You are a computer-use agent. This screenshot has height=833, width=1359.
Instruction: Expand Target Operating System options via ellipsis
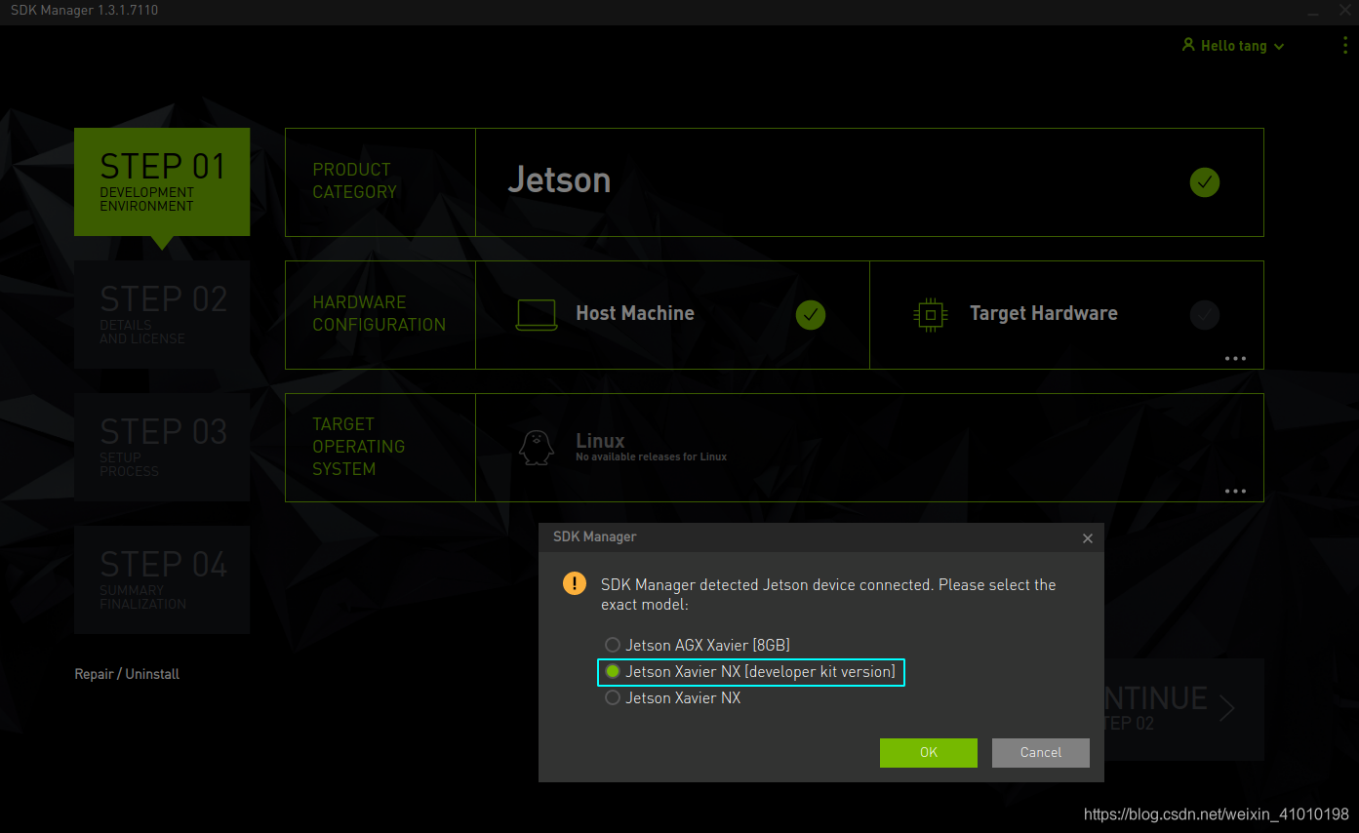tap(1235, 491)
